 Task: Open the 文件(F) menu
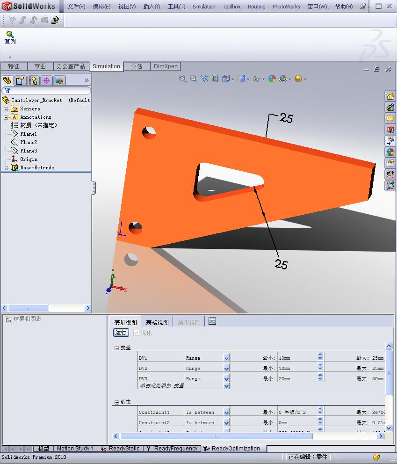pyautogui.click(x=76, y=7)
